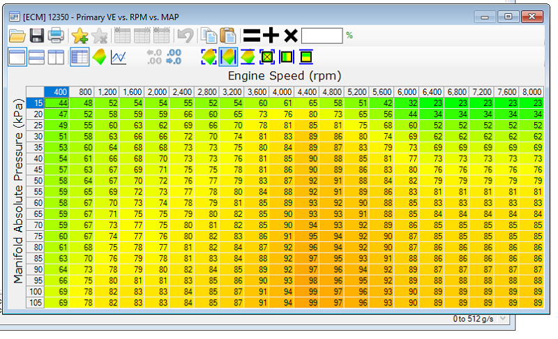
Task: Click the surface icon with dashed corner brackets
Action: tap(209, 57)
